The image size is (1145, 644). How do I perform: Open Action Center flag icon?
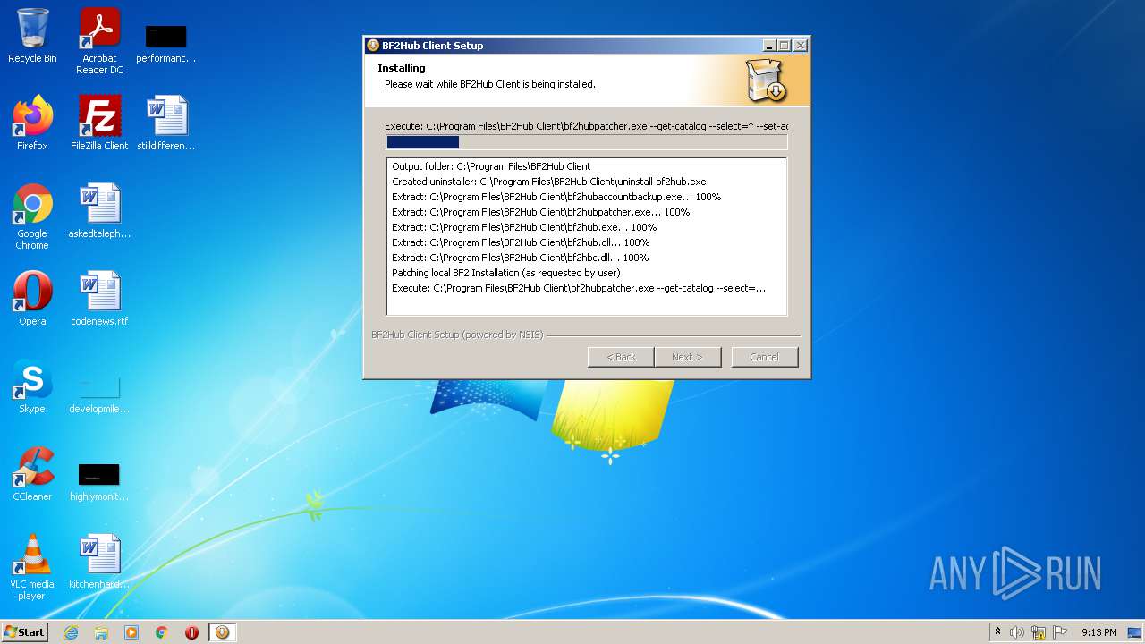(1060, 632)
